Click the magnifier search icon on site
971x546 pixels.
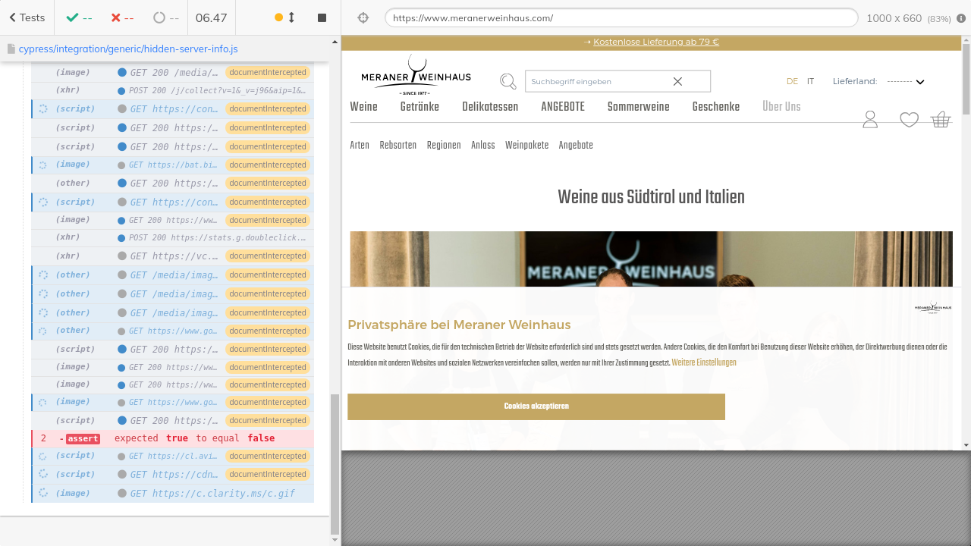(x=507, y=81)
